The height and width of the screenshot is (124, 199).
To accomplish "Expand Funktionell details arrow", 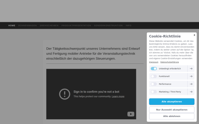I will tap(191, 76).
